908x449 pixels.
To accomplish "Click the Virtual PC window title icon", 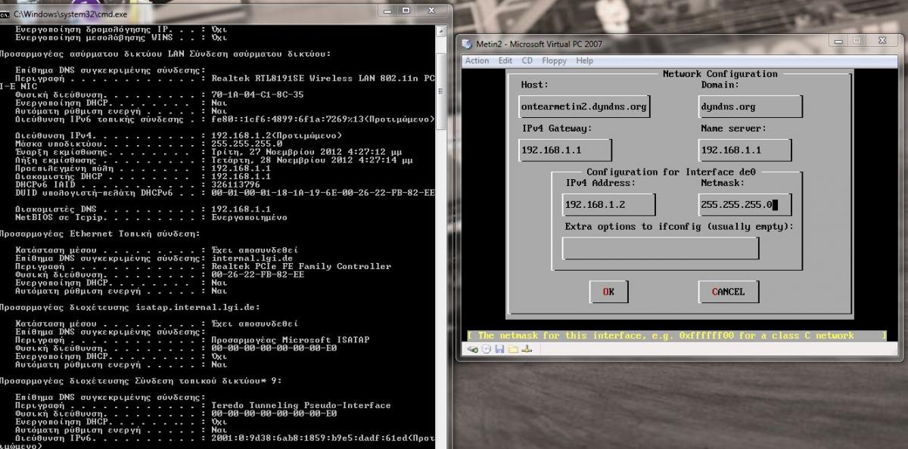I will (x=467, y=44).
